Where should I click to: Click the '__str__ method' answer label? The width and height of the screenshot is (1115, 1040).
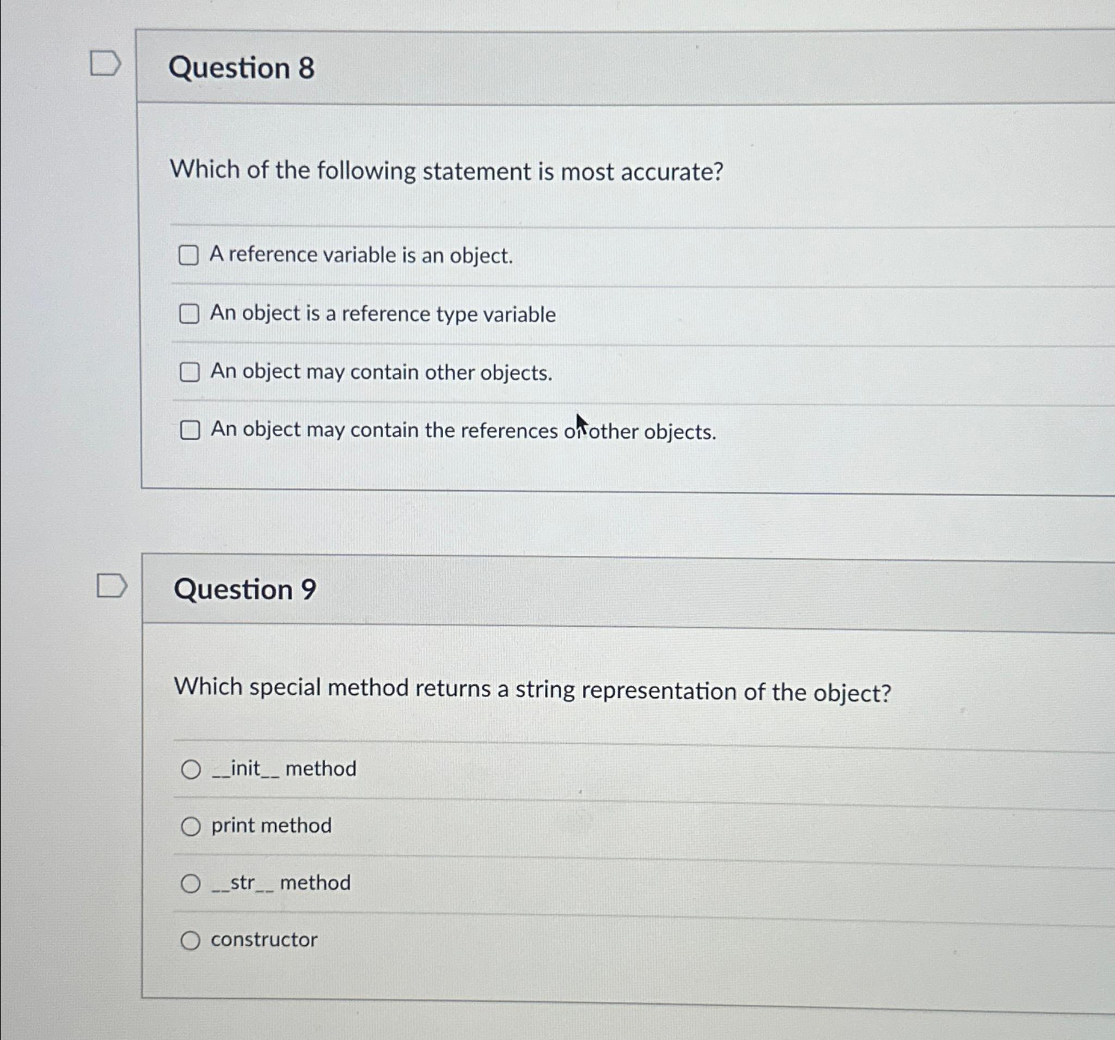click(x=280, y=883)
